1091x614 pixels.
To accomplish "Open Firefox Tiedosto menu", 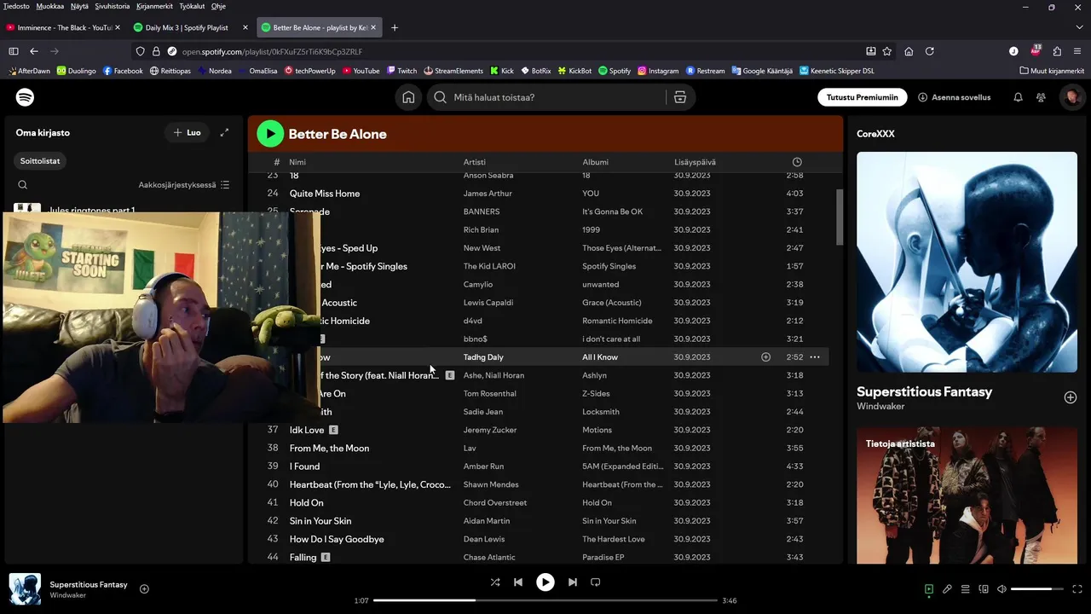I will [x=16, y=6].
